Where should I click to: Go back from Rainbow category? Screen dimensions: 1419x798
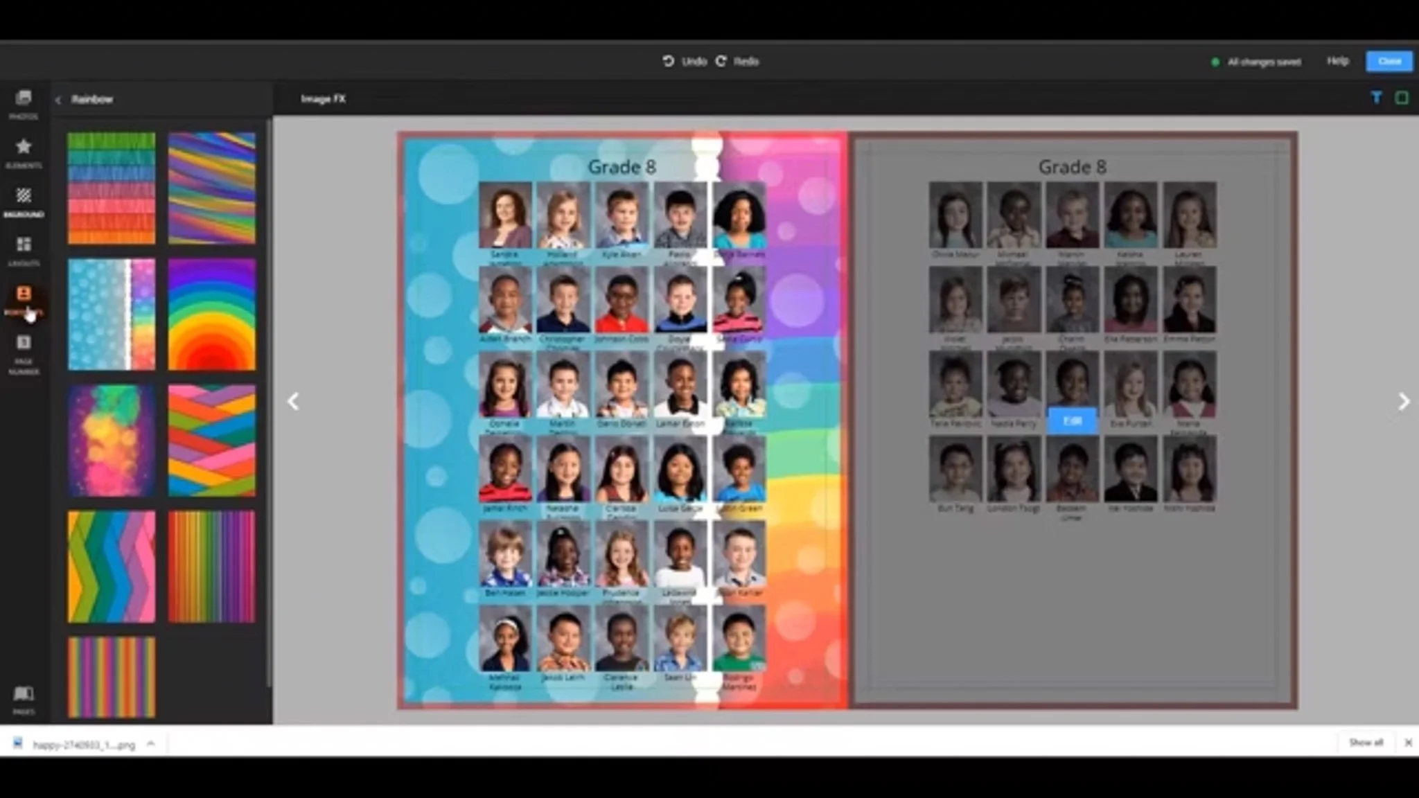tap(58, 100)
